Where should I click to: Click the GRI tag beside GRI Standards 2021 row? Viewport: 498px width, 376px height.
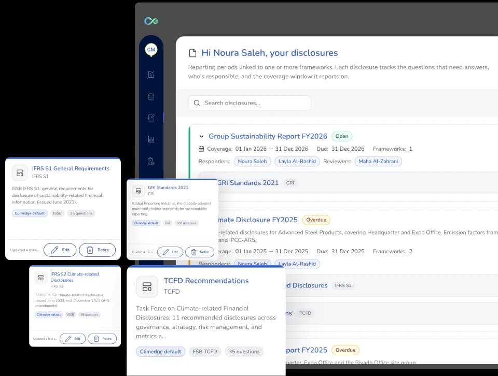[290, 183]
